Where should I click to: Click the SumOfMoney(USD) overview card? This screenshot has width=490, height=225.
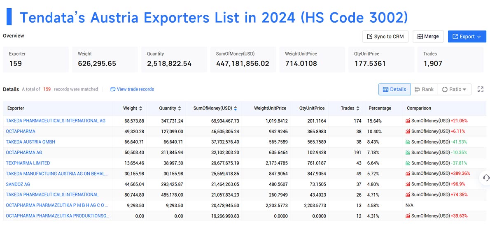point(243,59)
